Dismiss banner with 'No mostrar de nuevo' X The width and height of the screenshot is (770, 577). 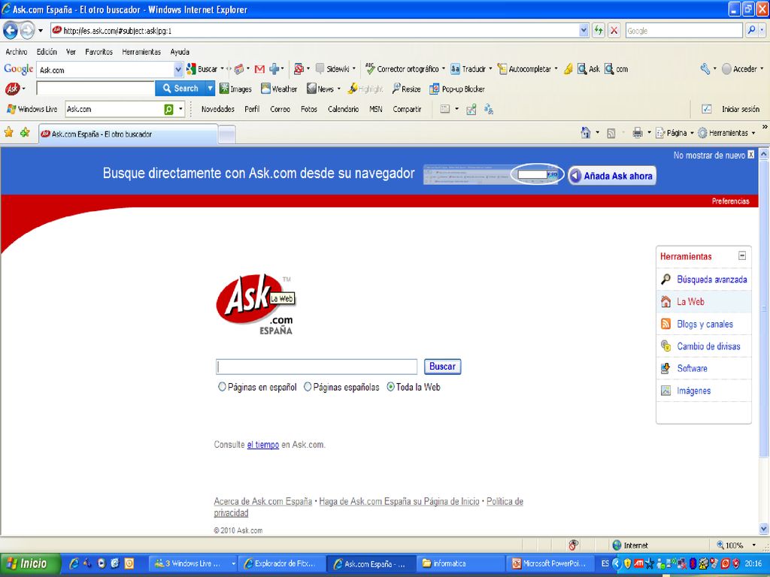tap(751, 155)
